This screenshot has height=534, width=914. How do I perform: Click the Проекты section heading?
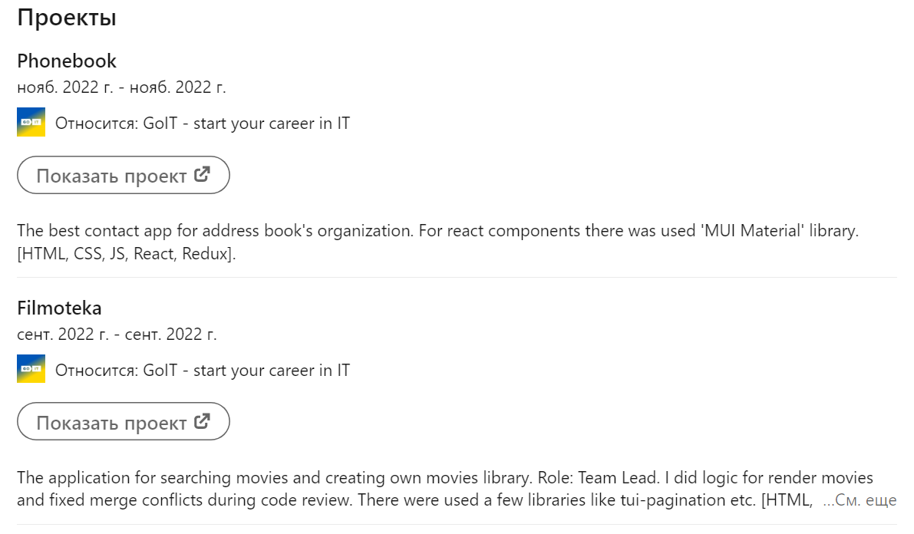[x=67, y=18]
